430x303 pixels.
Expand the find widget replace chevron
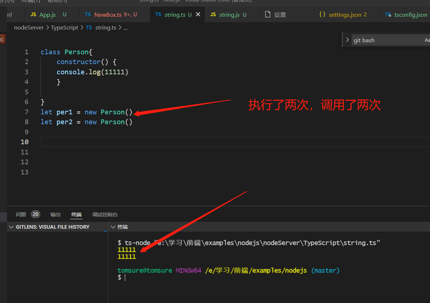pyautogui.click(x=347, y=40)
